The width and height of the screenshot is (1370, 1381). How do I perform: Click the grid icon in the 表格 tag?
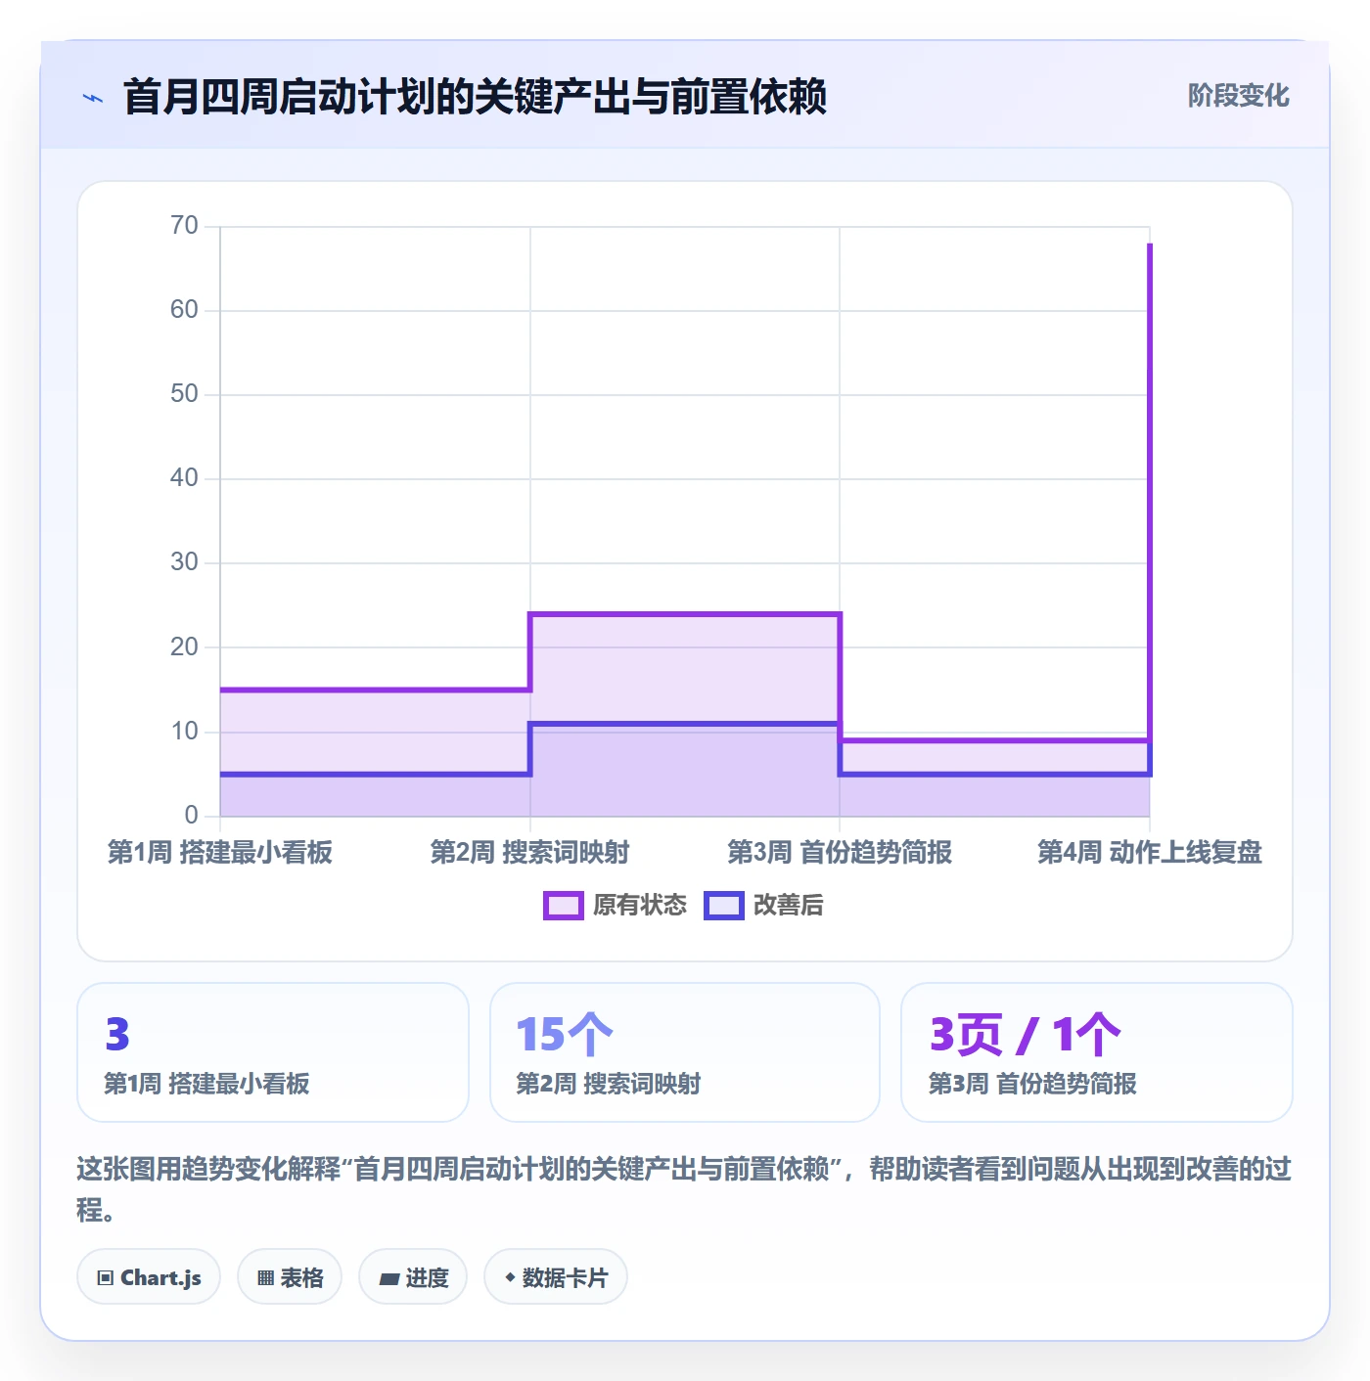point(265,1278)
